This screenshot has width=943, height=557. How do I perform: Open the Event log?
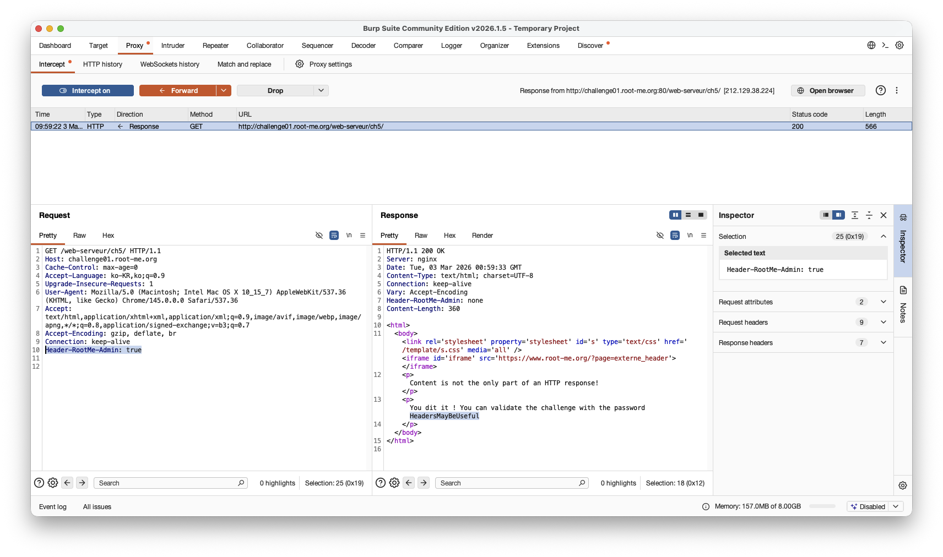53,507
